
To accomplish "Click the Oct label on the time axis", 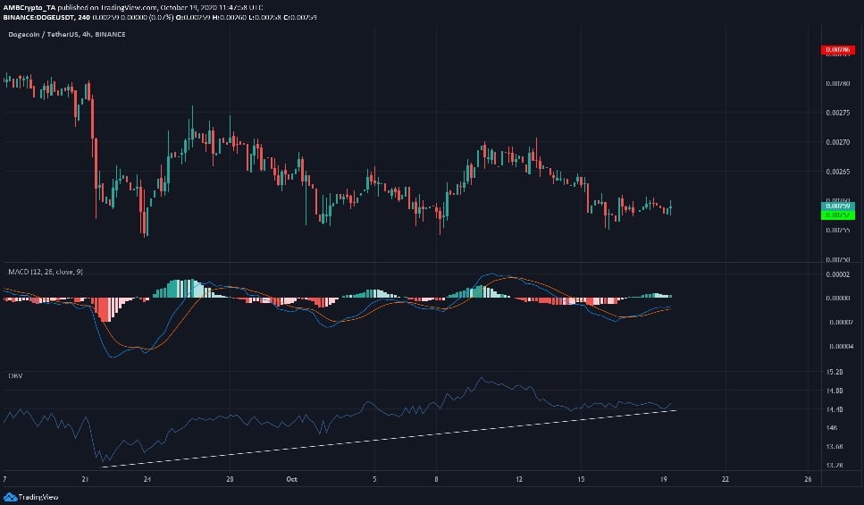I will pos(291,478).
